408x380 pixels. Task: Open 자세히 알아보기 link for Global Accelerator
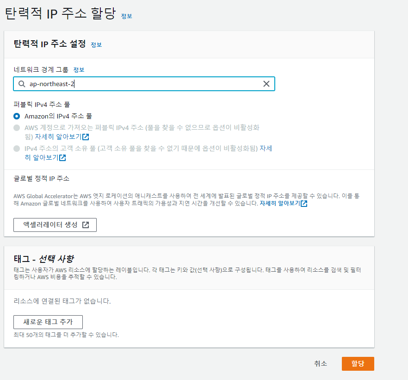(x=284, y=203)
